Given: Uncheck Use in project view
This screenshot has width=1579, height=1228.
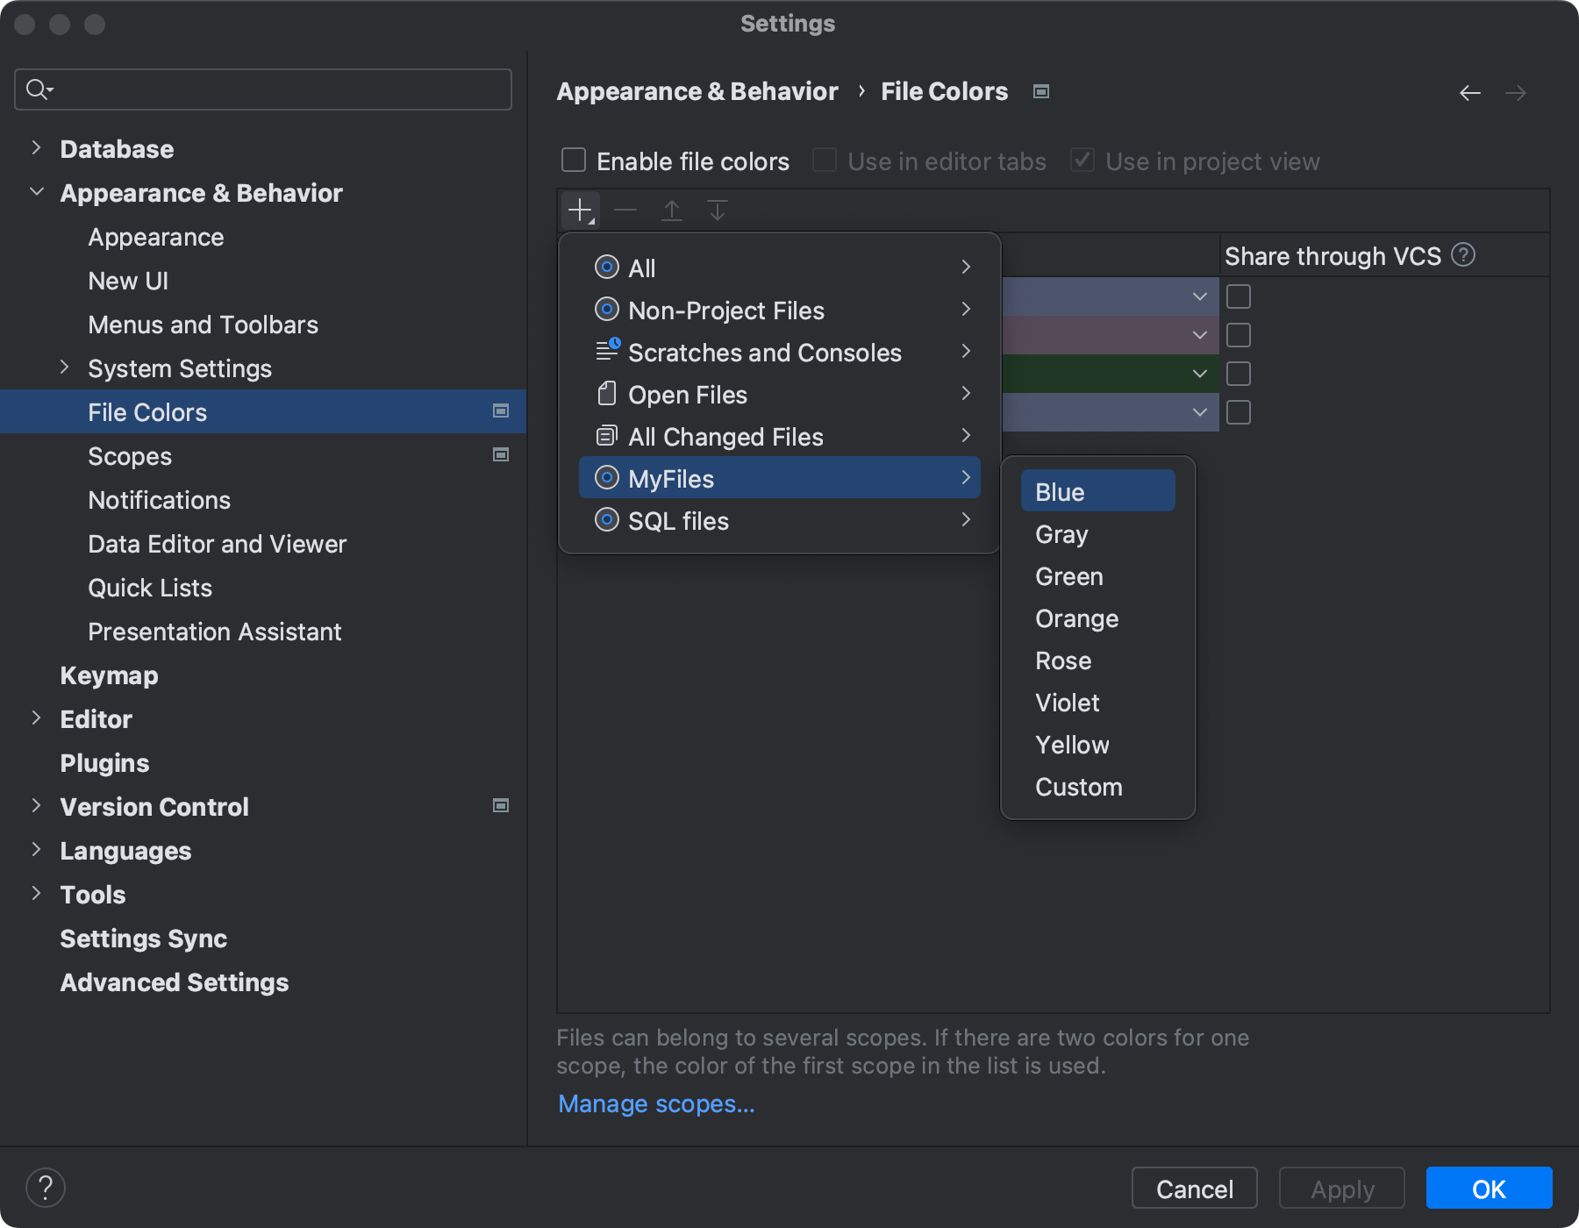Looking at the screenshot, I should point(1082,161).
